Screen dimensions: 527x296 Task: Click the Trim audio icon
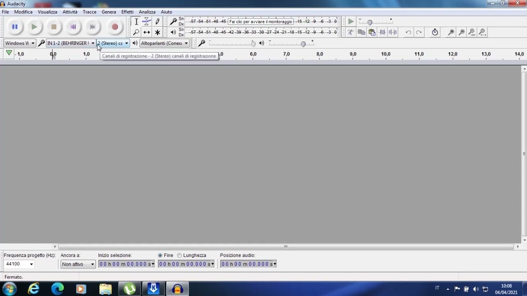[382, 32]
